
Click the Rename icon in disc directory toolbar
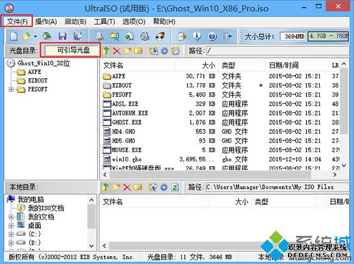138,51
